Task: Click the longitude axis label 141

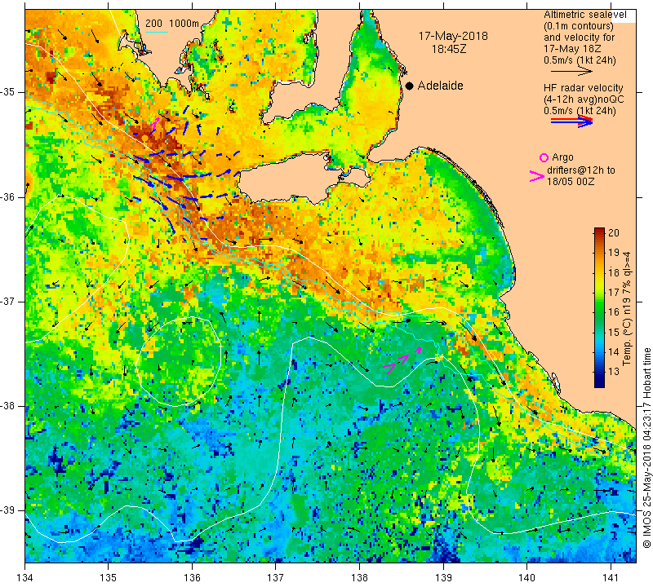Action: [611, 577]
